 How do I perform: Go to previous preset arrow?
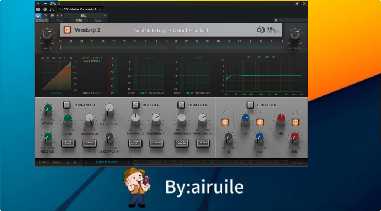pyautogui.click(x=86, y=162)
